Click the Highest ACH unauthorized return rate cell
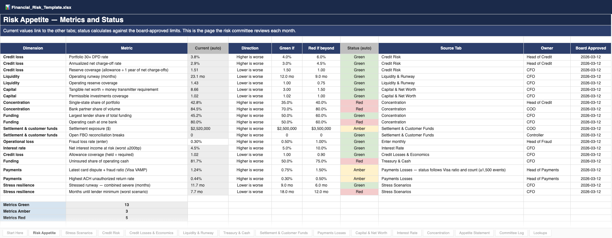This screenshot has height=238, width=612. (x=127, y=179)
